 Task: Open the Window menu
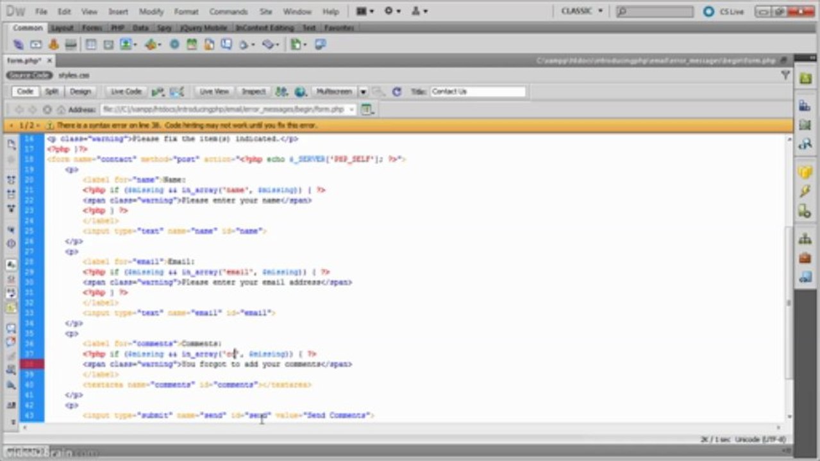[297, 12]
